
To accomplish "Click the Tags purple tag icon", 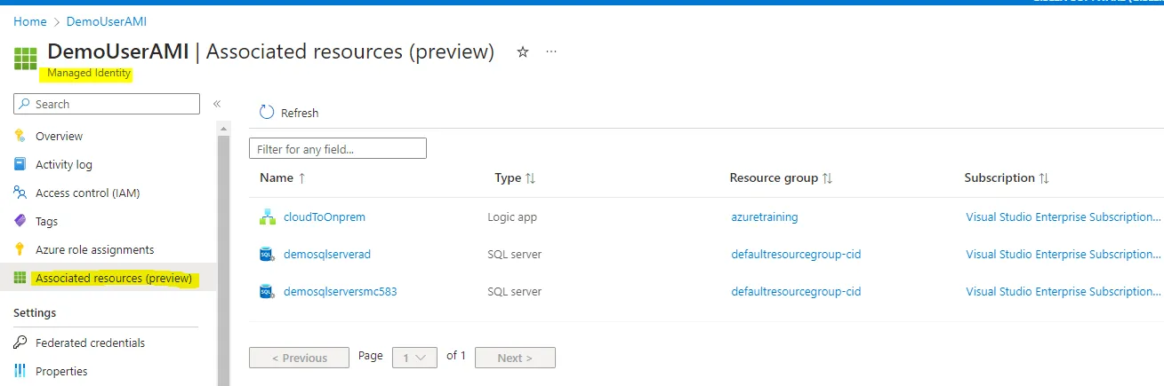I will [x=20, y=221].
